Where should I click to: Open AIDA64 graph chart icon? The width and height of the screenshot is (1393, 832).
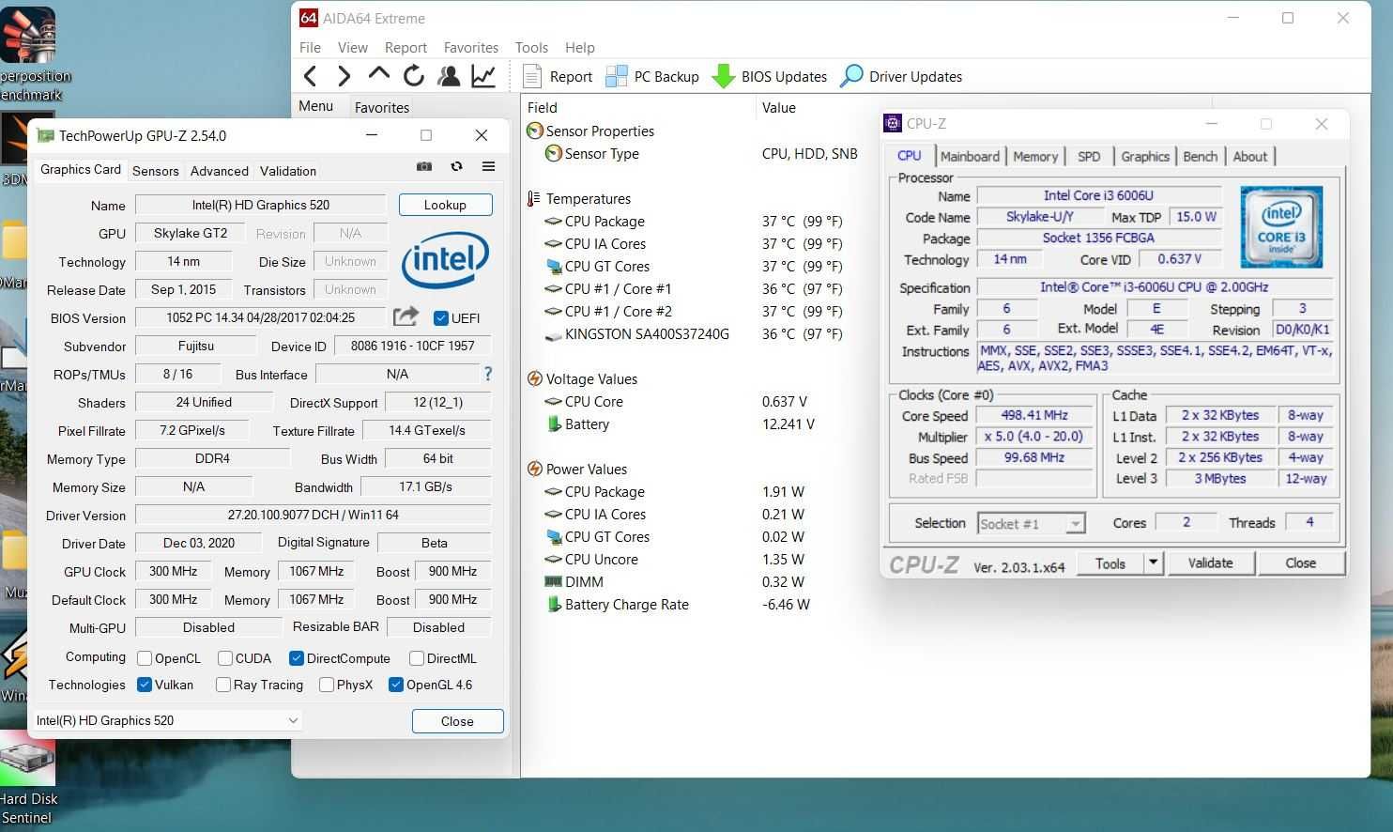pos(483,76)
